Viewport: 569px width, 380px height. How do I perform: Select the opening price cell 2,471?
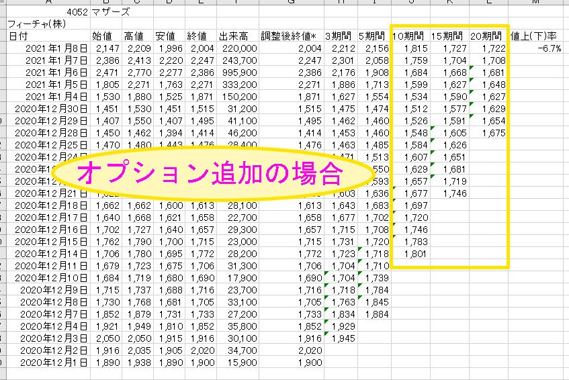(106, 73)
